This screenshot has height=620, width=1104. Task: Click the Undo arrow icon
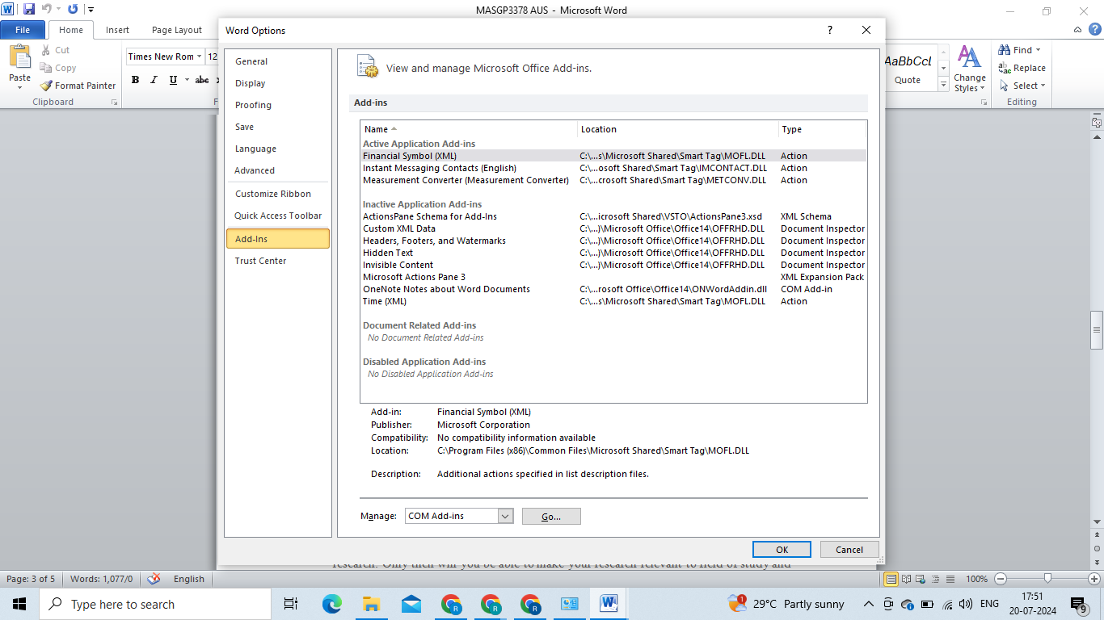46,10
